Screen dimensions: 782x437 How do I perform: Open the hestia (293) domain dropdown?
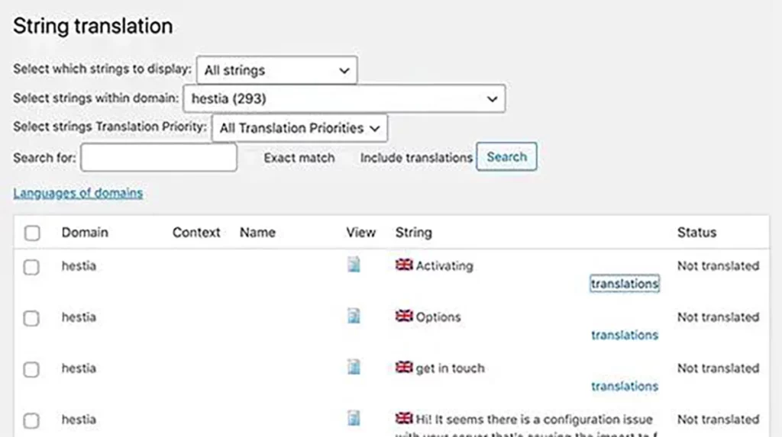click(x=344, y=98)
